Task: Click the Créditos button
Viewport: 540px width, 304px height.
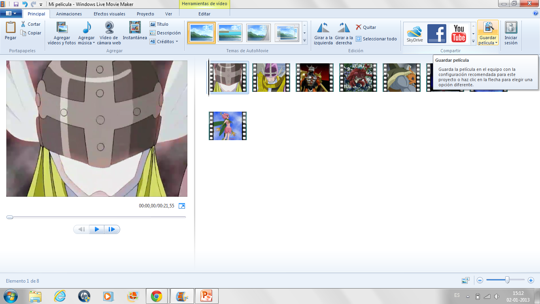Action: pyautogui.click(x=164, y=42)
